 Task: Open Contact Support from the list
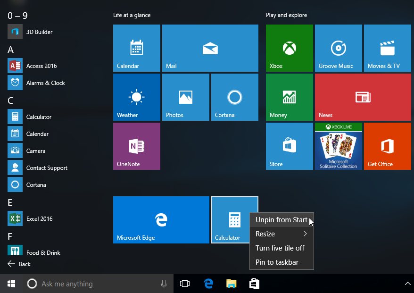point(38,168)
